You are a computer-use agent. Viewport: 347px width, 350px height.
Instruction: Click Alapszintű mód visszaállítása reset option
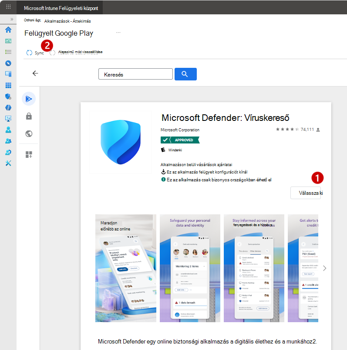click(x=80, y=52)
